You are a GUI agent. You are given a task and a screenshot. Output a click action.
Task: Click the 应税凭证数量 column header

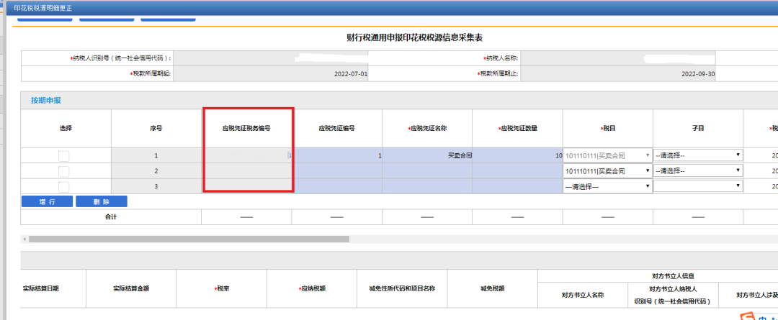pos(517,128)
